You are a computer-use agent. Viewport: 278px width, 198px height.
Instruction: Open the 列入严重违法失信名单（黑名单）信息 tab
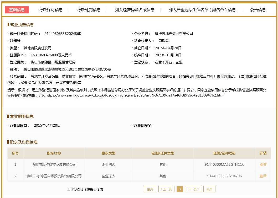[202, 10]
